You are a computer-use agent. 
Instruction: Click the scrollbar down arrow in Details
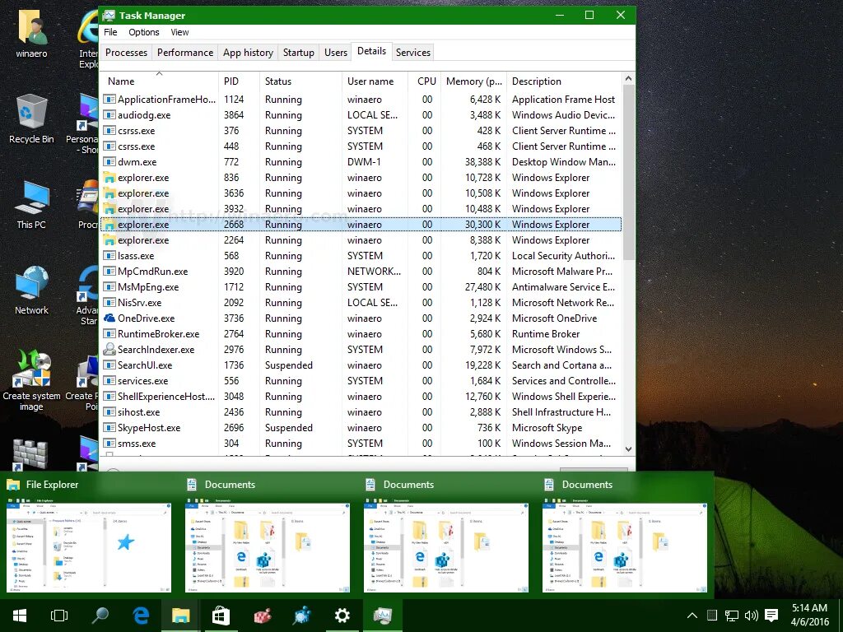(628, 449)
